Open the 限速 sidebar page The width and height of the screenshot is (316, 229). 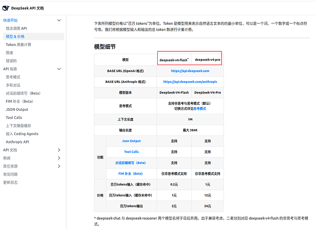pyautogui.click(x=9, y=53)
